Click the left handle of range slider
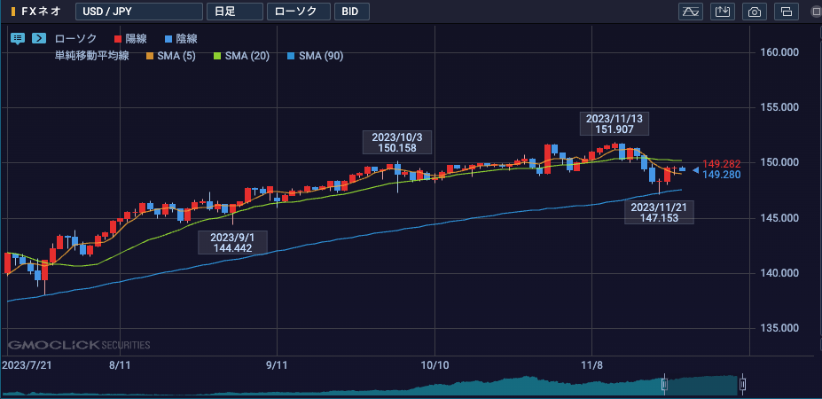Image resolution: width=822 pixels, height=399 pixels. click(x=663, y=384)
